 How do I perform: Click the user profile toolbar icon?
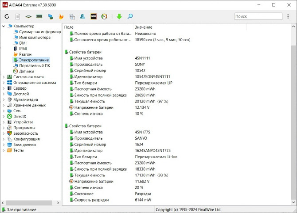(x=82, y=16)
